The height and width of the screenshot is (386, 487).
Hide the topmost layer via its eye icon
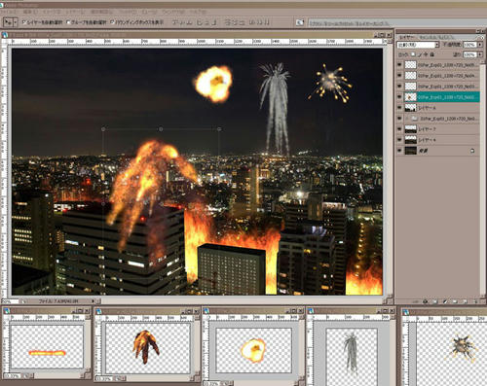[x=399, y=65]
